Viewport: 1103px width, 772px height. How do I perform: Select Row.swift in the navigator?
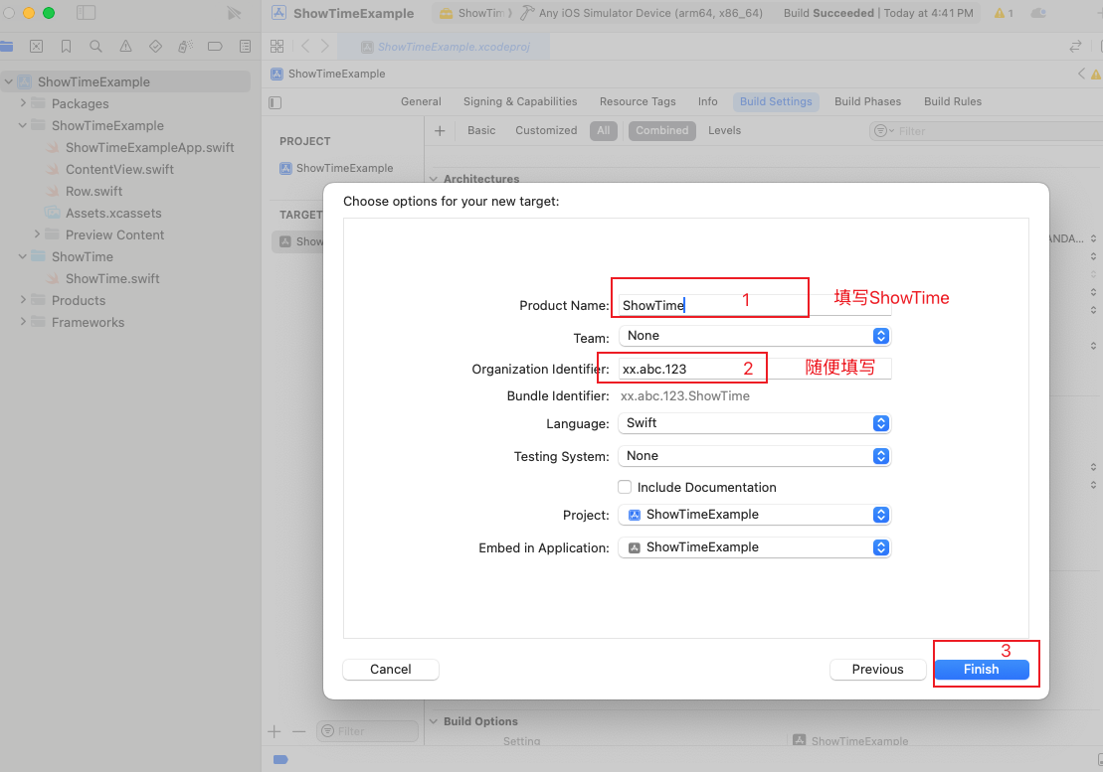coord(93,191)
